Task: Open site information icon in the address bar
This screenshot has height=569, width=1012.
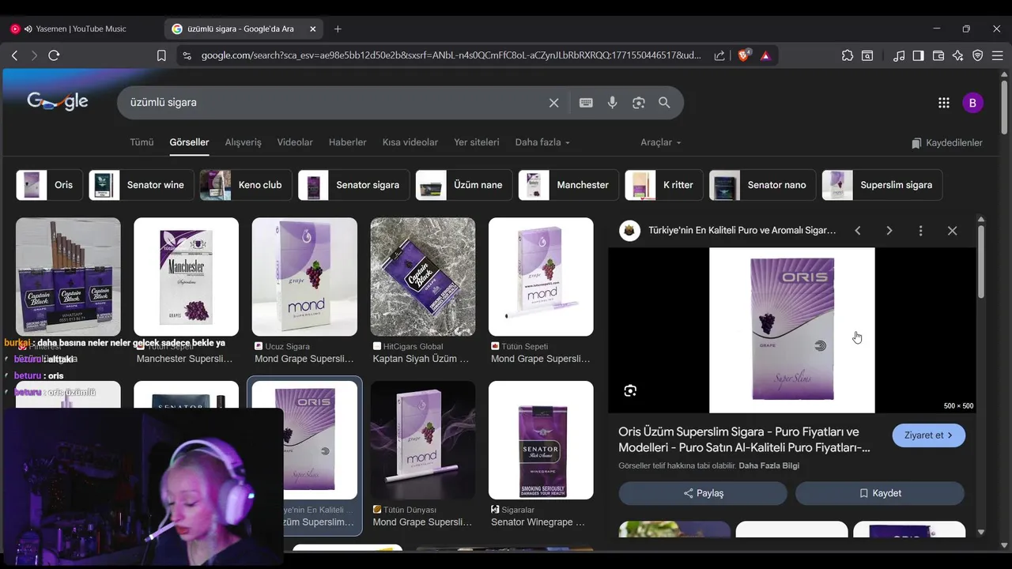Action: point(187,55)
